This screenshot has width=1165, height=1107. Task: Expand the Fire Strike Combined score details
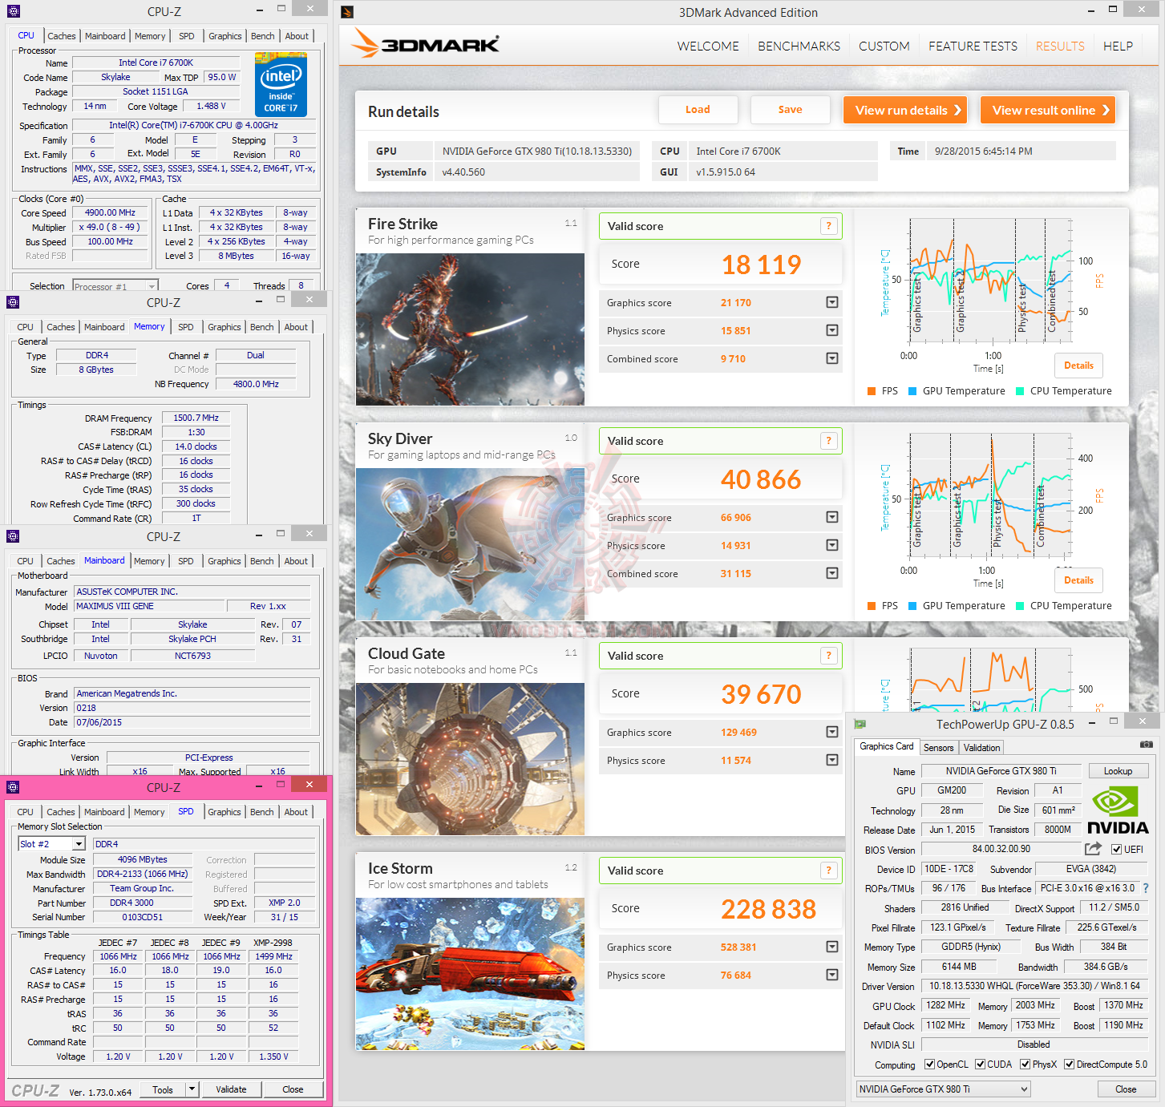(832, 358)
